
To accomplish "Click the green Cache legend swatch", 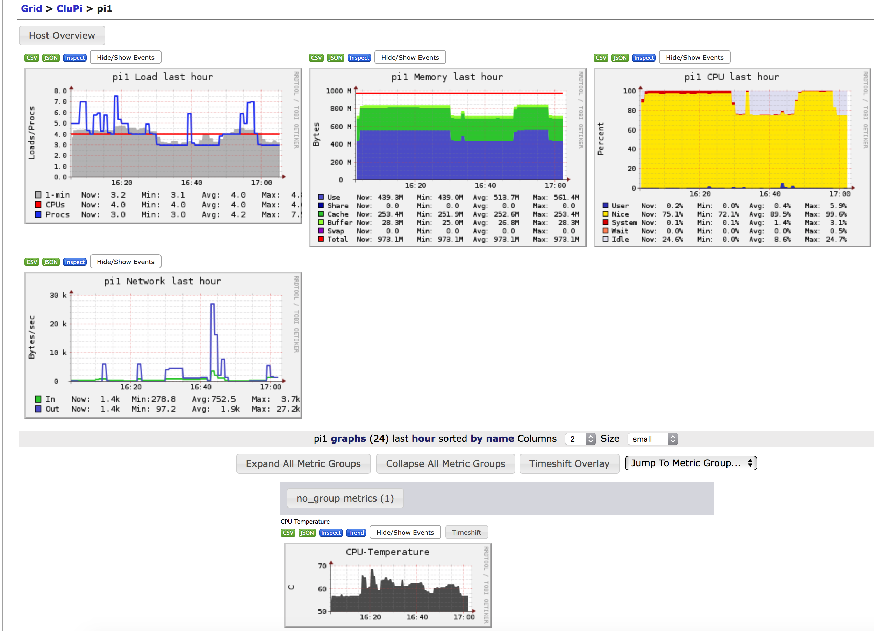I will tap(321, 214).
